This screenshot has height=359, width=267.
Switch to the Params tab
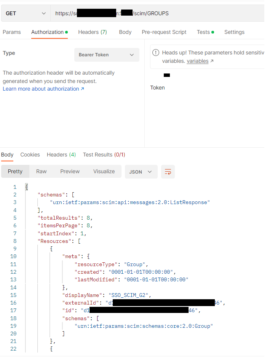(x=12, y=32)
